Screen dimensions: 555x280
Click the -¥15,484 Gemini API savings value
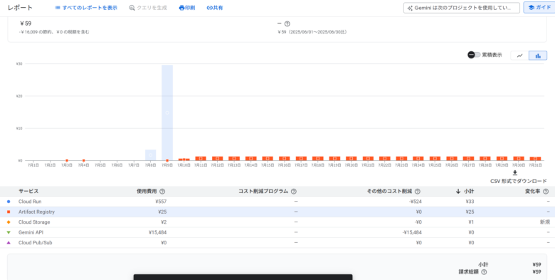[x=412, y=232]
